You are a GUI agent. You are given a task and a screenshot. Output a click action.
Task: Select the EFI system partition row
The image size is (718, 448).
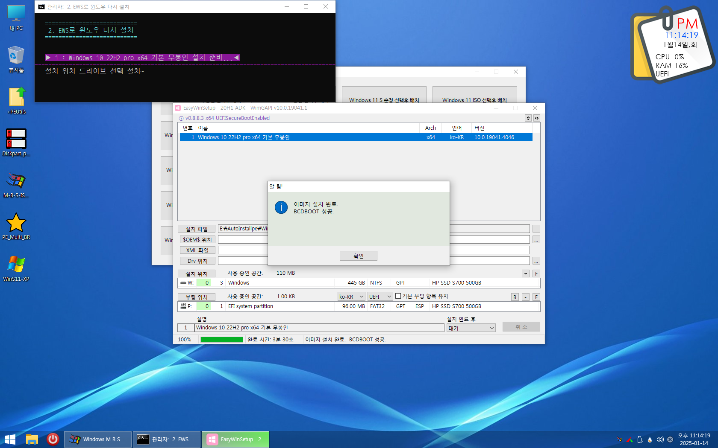click(359, 306)
